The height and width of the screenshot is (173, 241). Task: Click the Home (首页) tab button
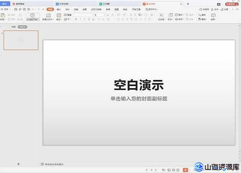pos(4,4)
